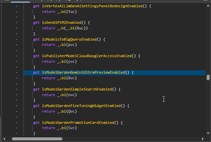Click the diff minus marker beside isGenAiPtM2Enabled
The width and height of the screenshot is (211, 142).
coord(17,22)
